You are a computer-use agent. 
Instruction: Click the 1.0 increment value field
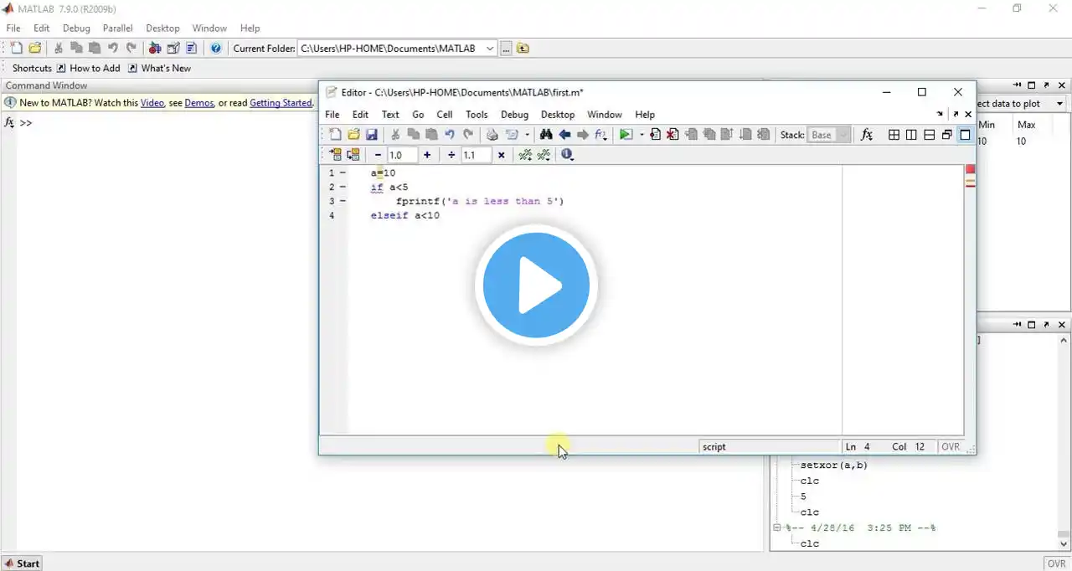coord(402,155)
